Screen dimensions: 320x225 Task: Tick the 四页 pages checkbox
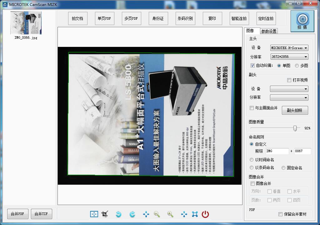pos(289,200)
